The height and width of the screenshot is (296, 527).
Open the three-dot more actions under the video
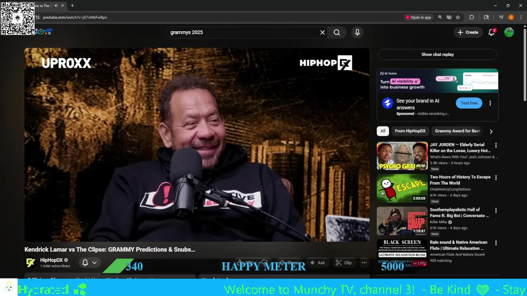[x=364, y=263]
